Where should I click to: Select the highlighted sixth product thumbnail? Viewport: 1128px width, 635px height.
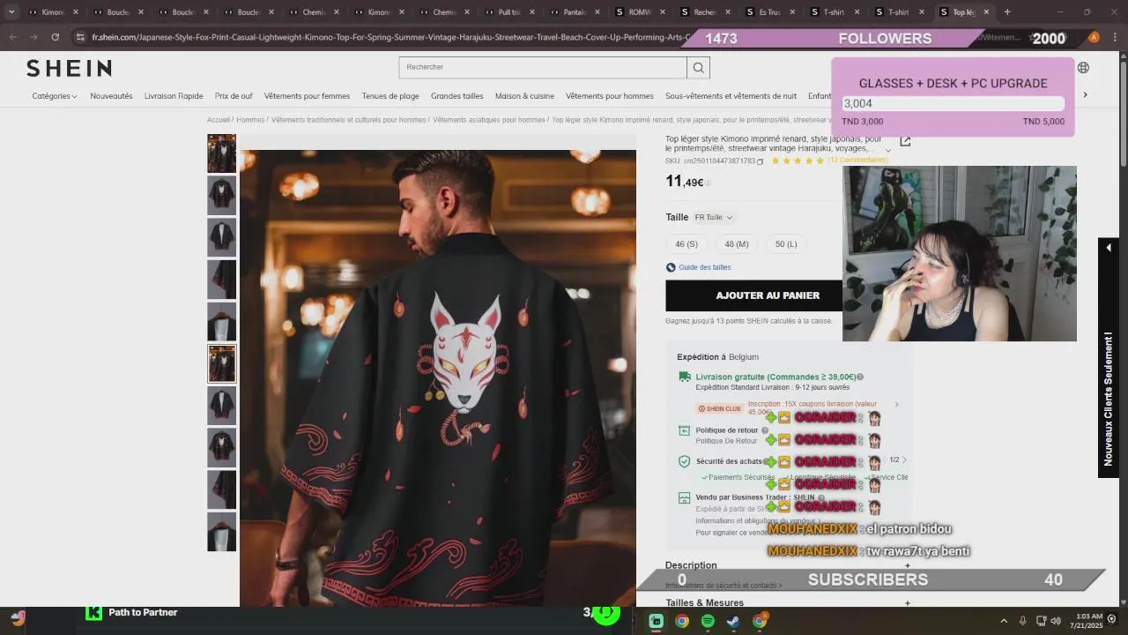(x=221, y=363)
